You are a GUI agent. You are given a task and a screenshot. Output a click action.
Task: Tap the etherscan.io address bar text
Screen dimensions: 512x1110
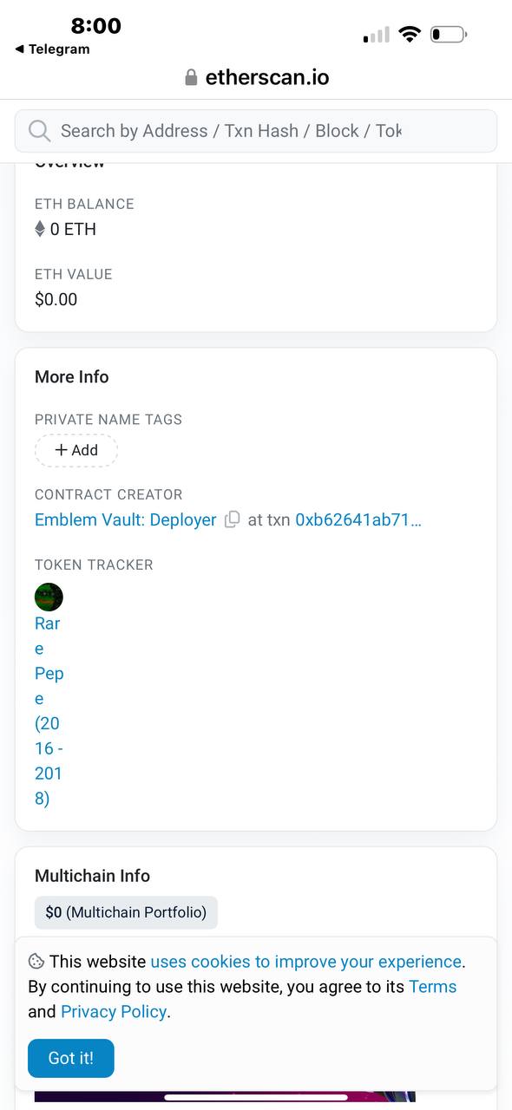click(266, 77)
